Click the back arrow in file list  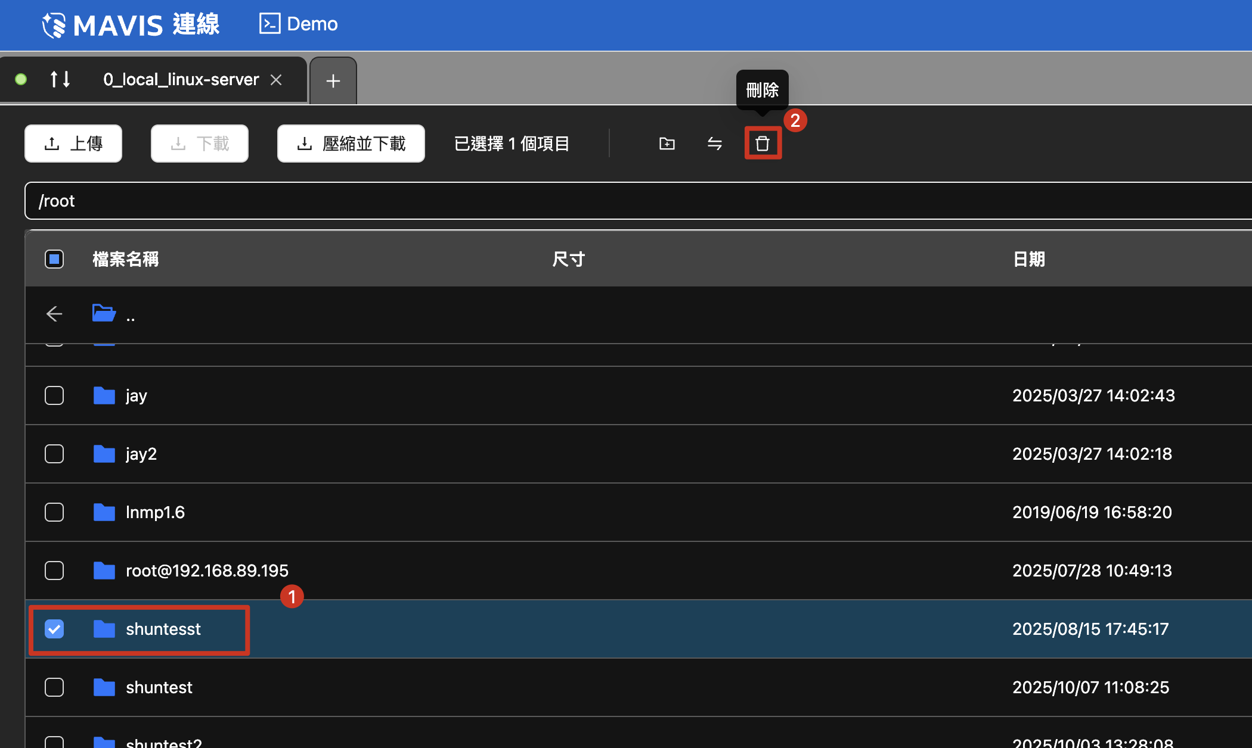[x=54, y=314]
